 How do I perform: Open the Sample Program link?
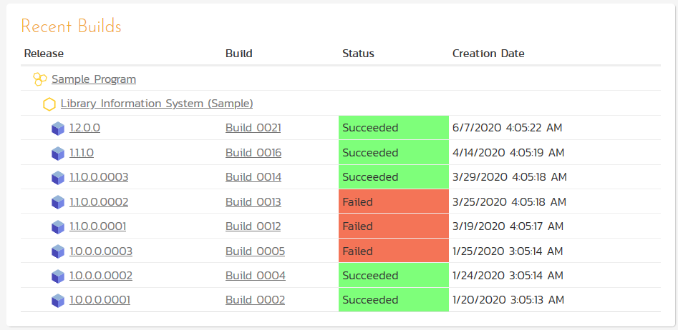pos(94,79)
